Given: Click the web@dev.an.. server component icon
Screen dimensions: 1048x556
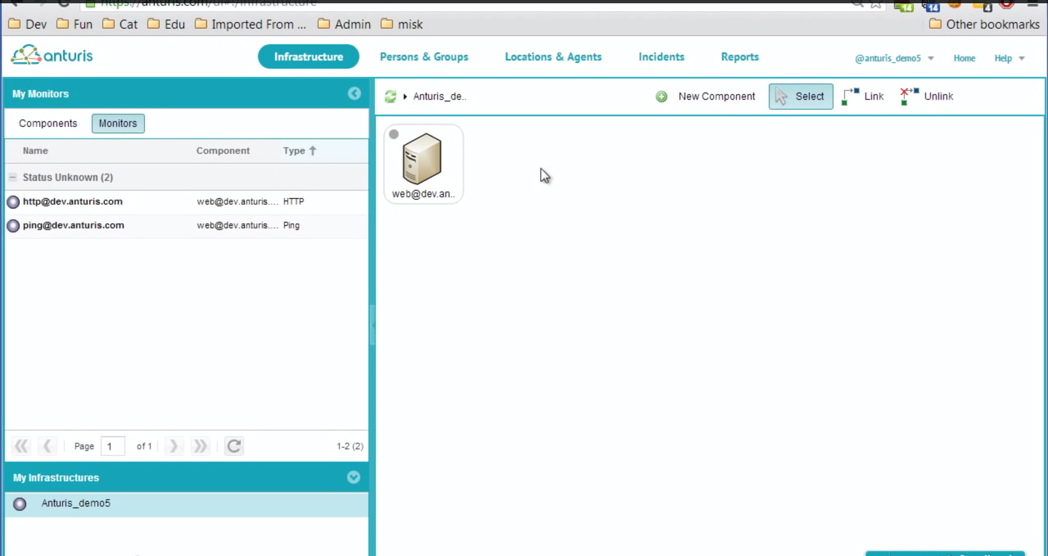Looking at the screenshot, I should [422, 159].
